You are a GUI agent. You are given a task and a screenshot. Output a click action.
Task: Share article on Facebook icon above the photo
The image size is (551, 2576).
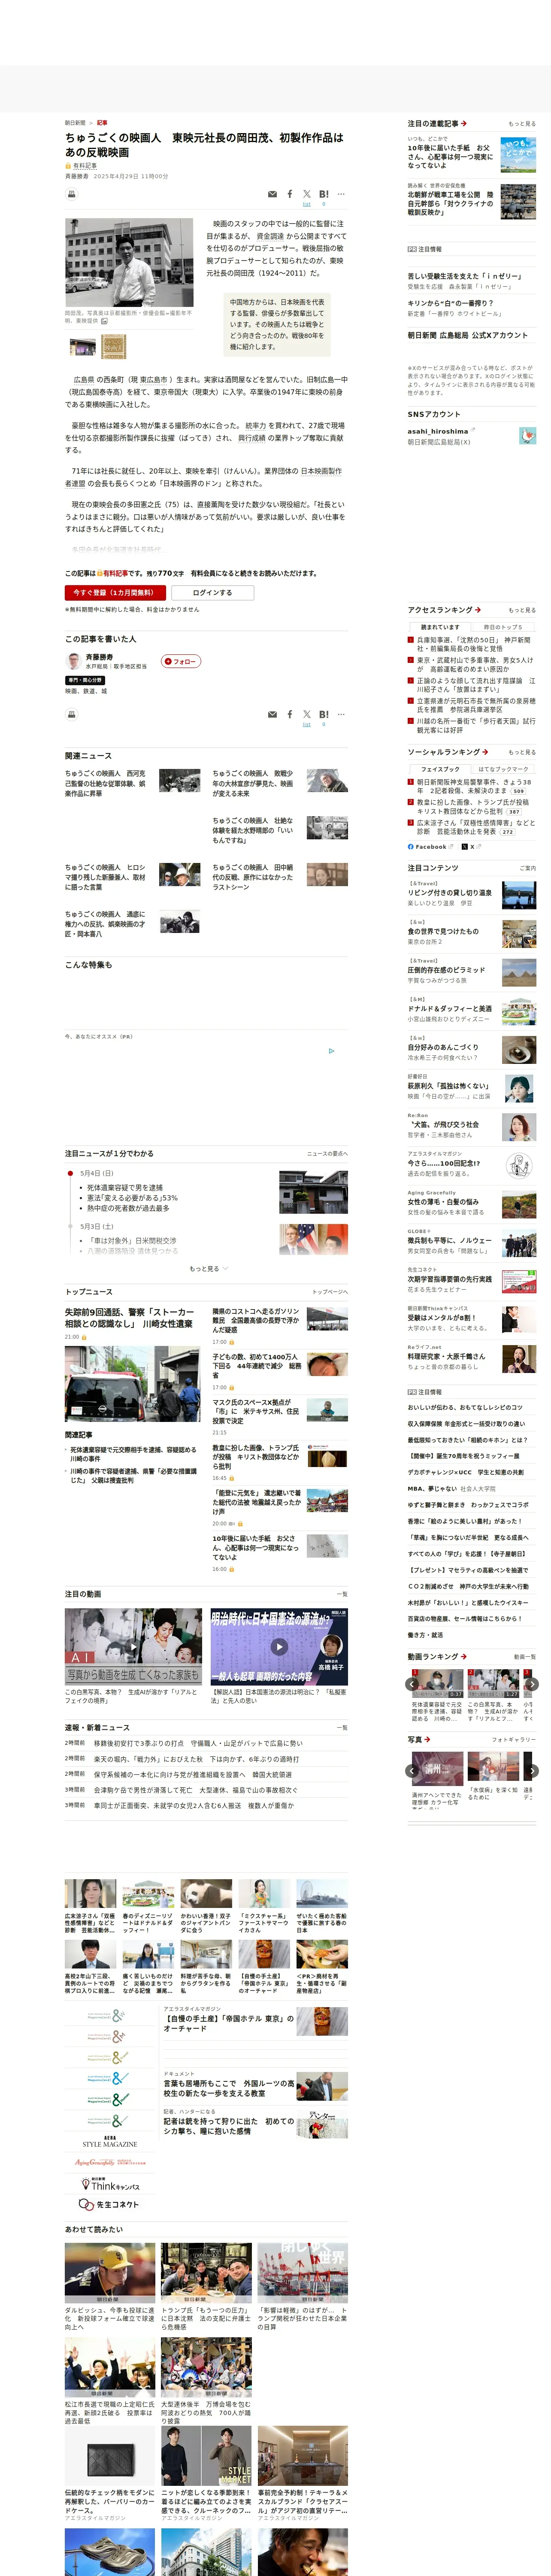(290, 194)
